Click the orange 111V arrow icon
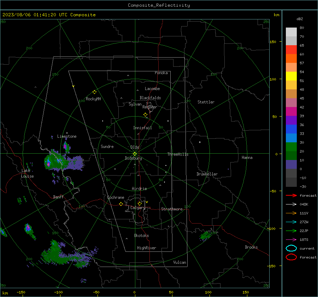 (291, 213)
